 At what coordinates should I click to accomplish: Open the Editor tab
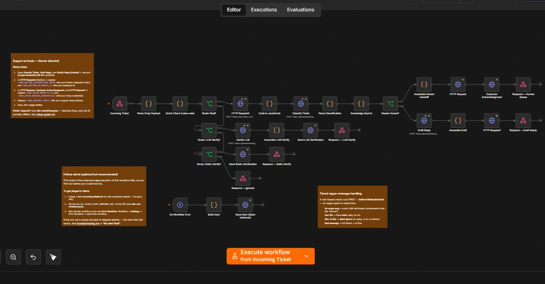[234, 10]
